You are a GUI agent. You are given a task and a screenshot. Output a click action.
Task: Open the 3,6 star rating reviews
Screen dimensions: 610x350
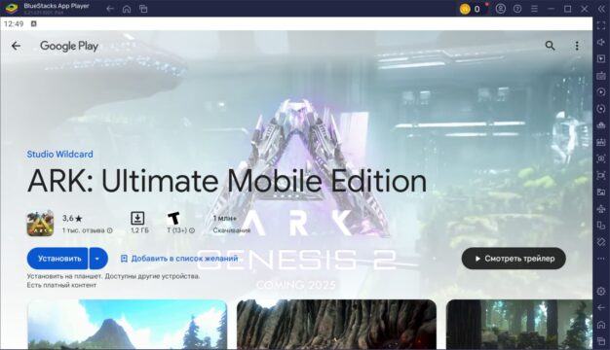click(x=72, y=219)
